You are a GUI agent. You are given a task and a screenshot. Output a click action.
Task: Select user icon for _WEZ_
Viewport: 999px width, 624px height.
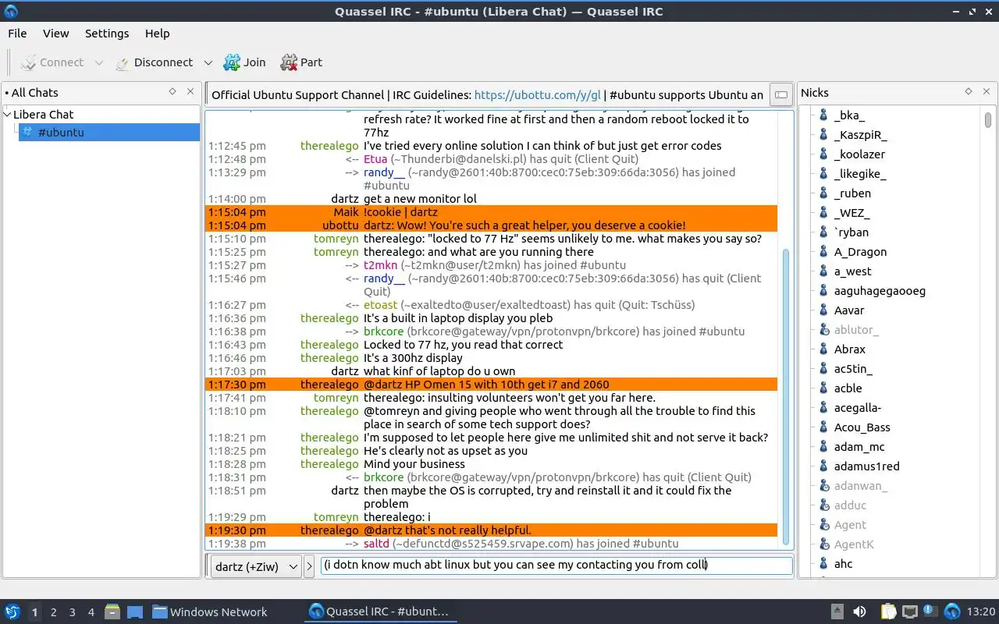pyautogui.click(x=823, y=213)
